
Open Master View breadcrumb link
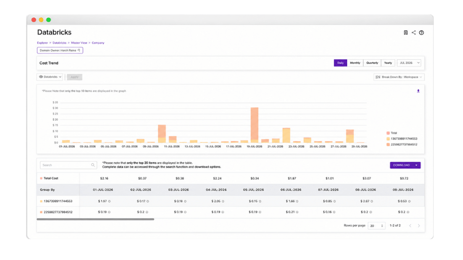[79, 43]
